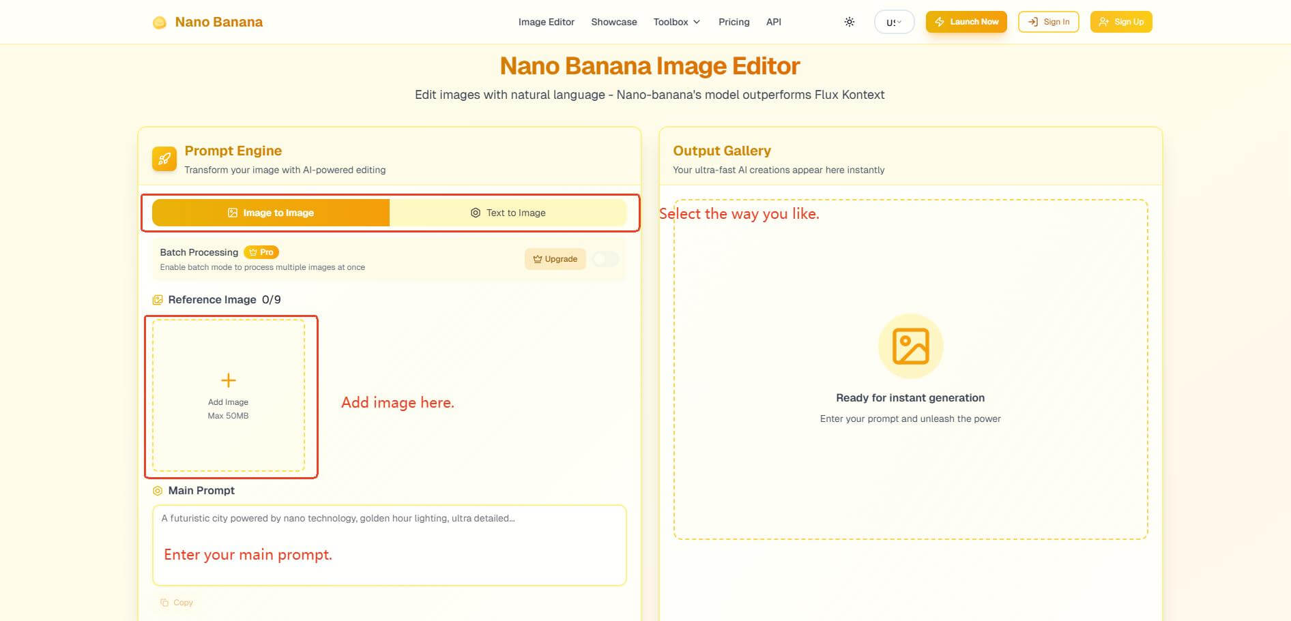Click the Reference Image picture icon
Viewport: 1291px width, 621px height.
click(158, 299)
